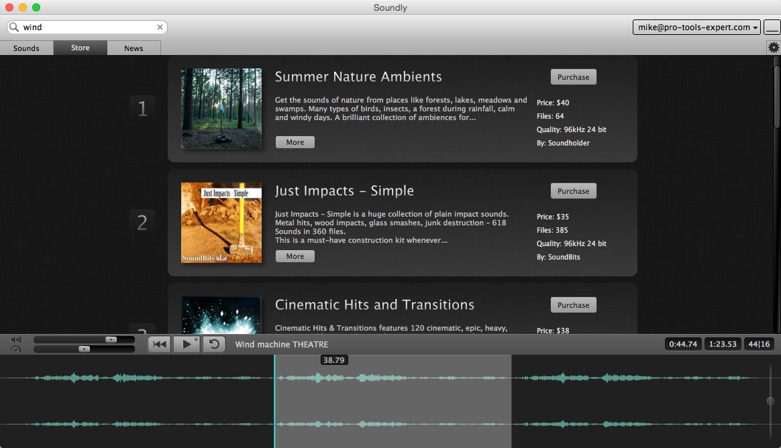The image size is (781, 448).
Task: Click the small button beside the account dropdown
Action: pyautogui.click(x=772, y=27)
